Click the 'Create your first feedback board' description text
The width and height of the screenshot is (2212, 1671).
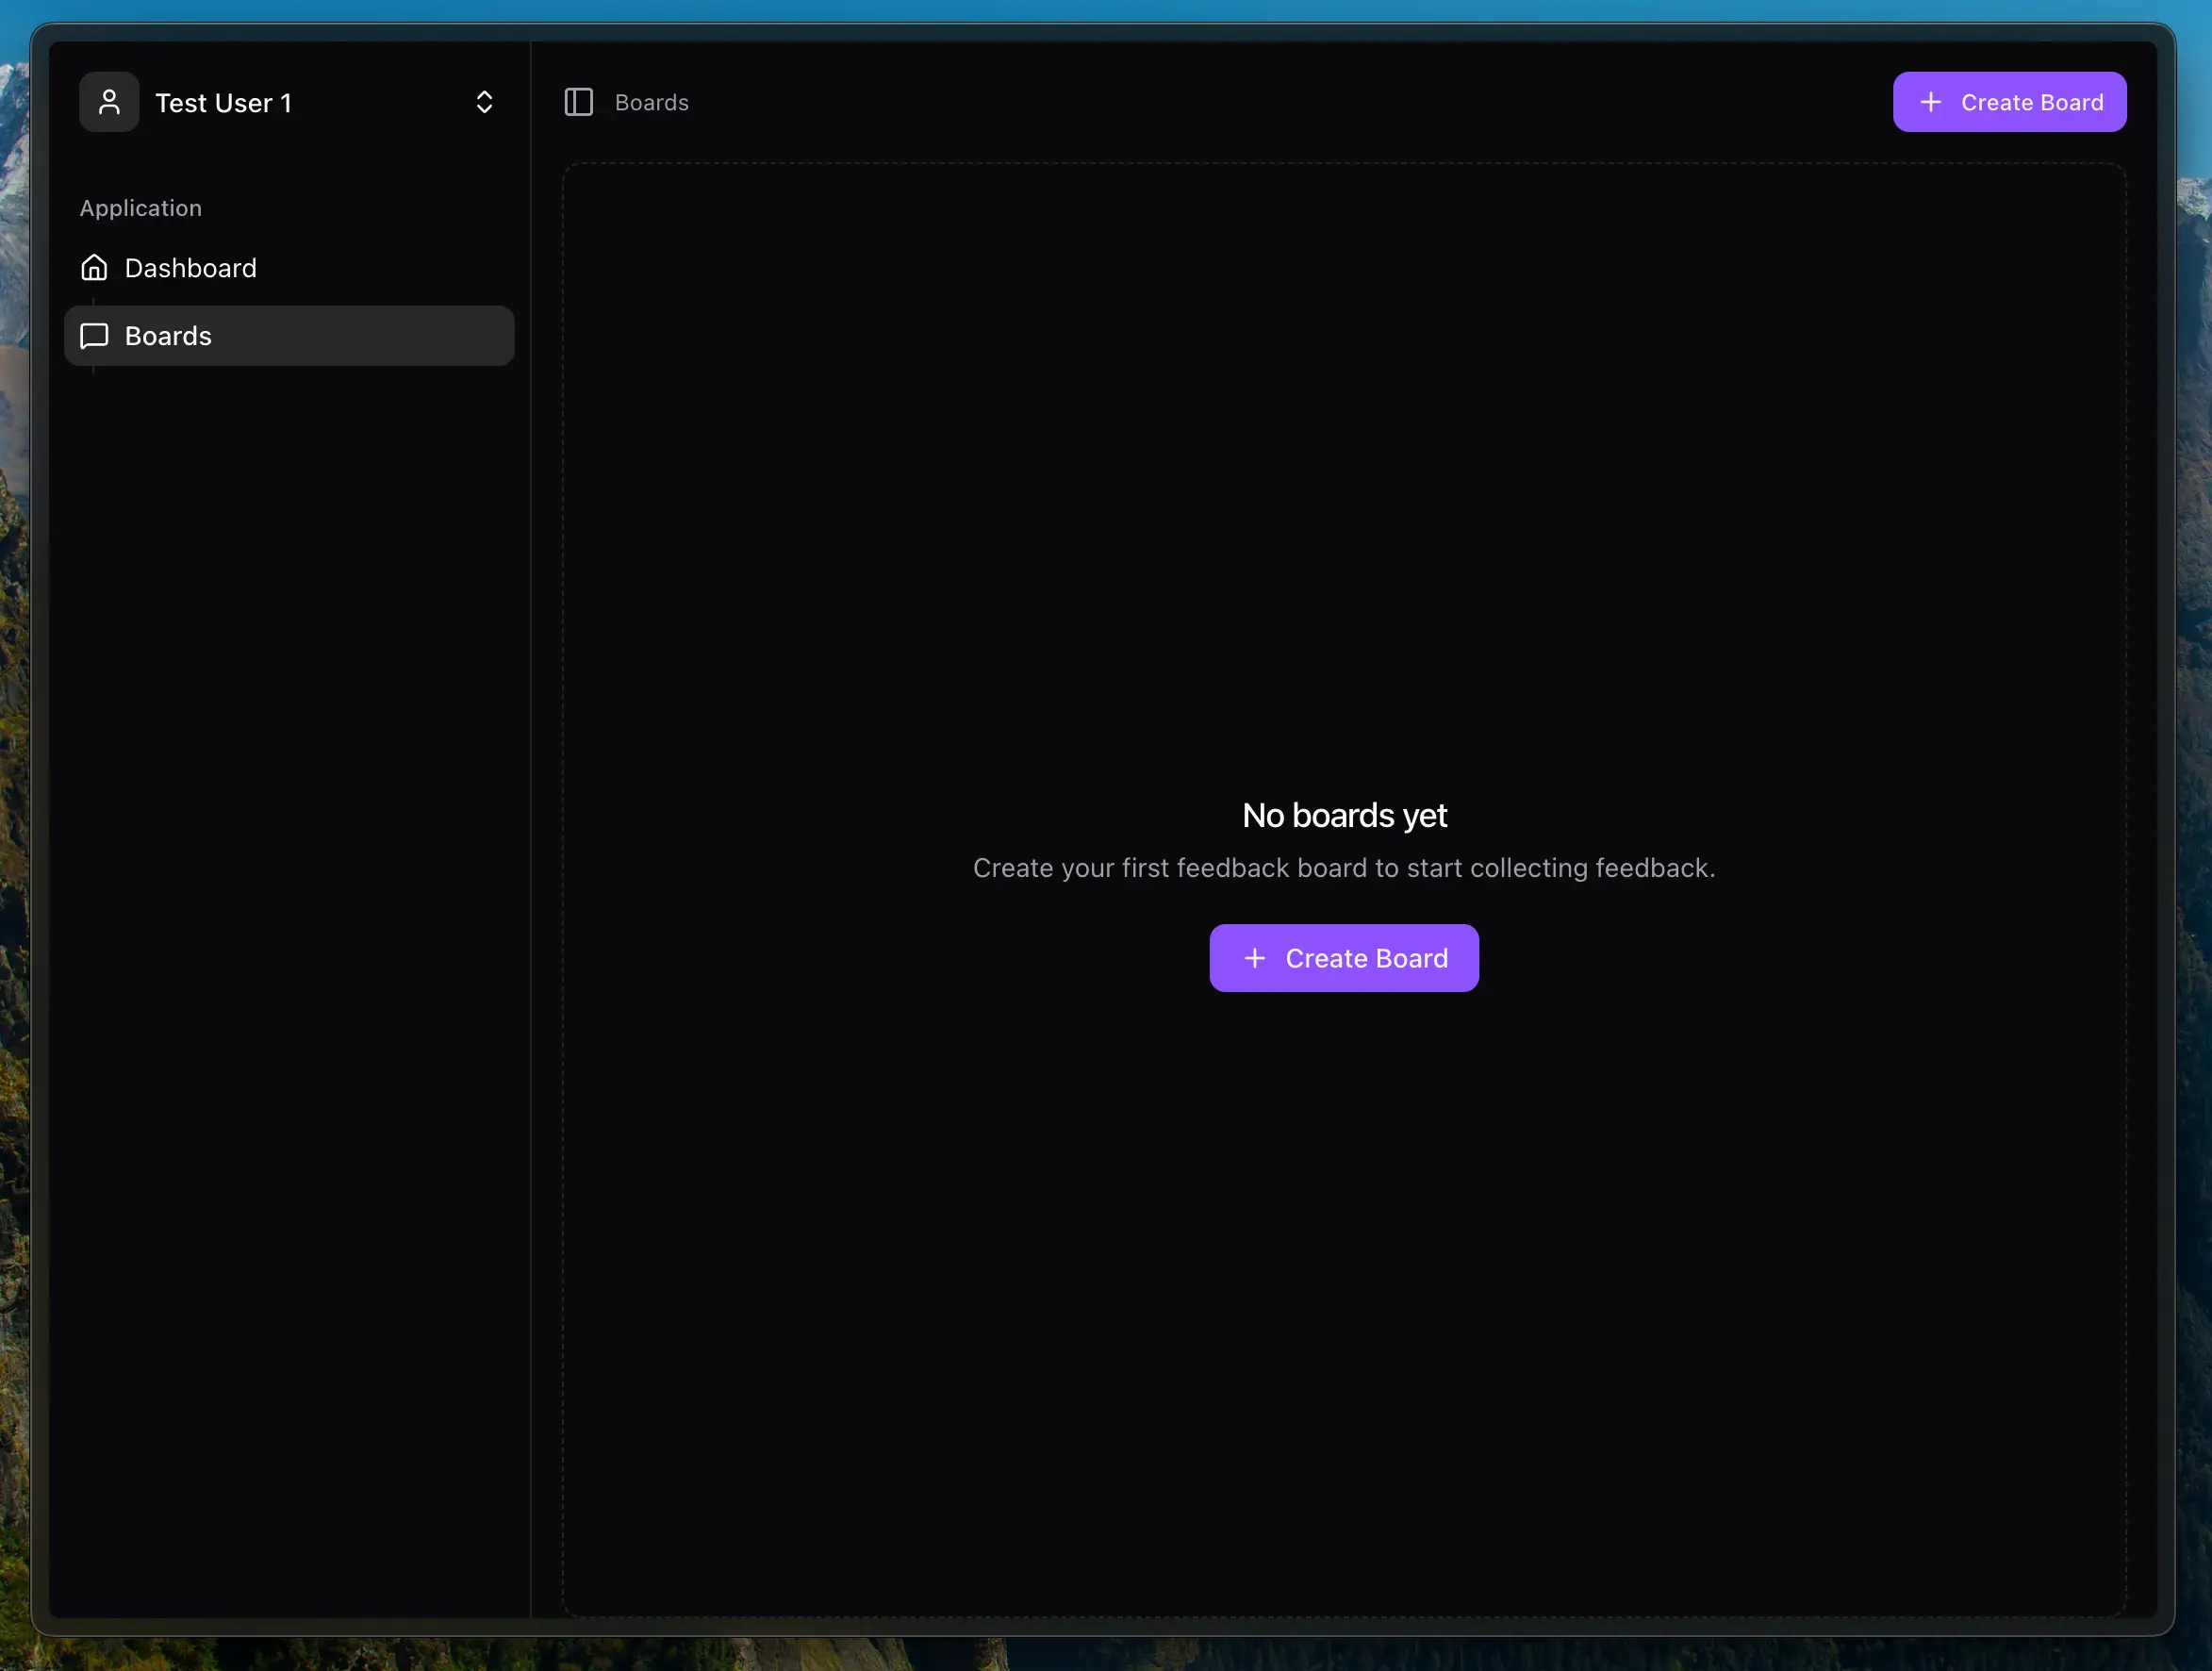(x=1343, y=868)
